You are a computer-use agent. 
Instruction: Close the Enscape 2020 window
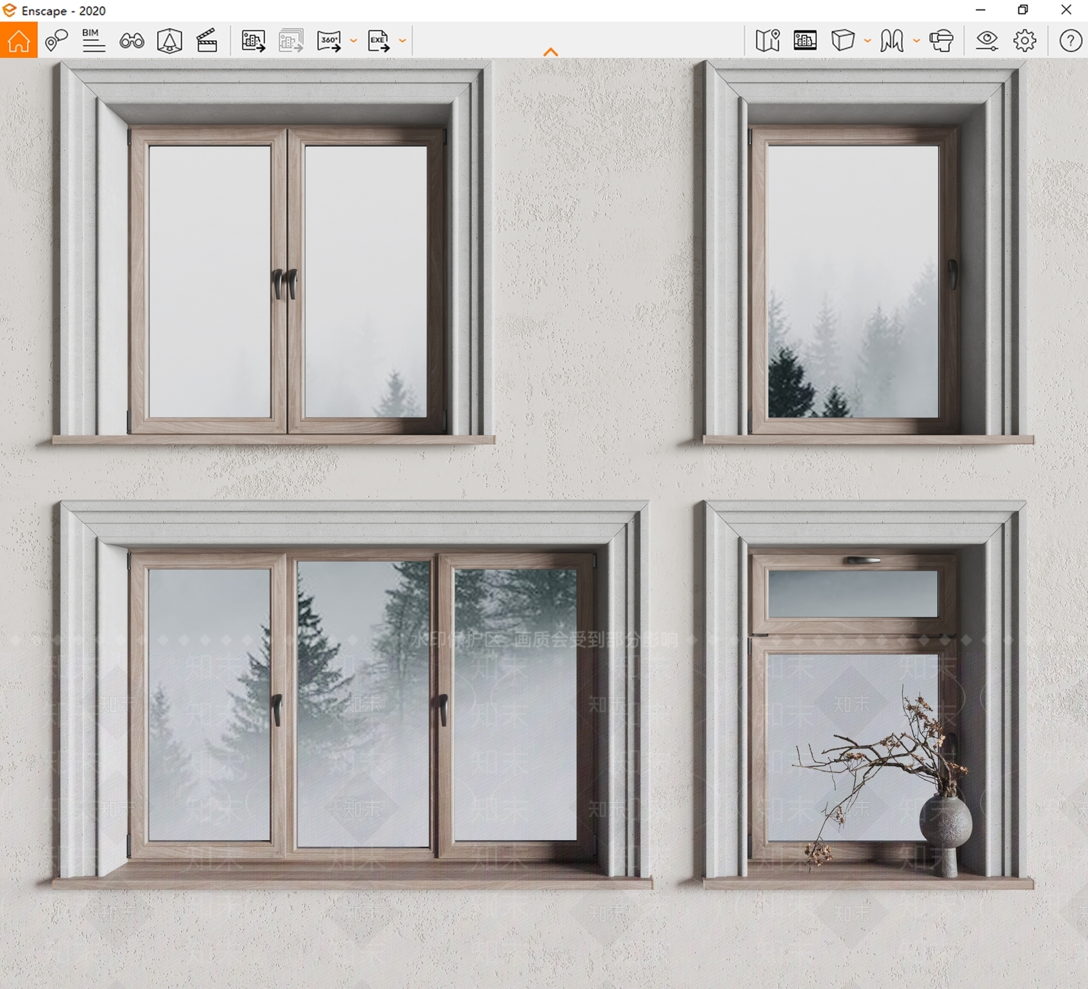coord(1066,10)
